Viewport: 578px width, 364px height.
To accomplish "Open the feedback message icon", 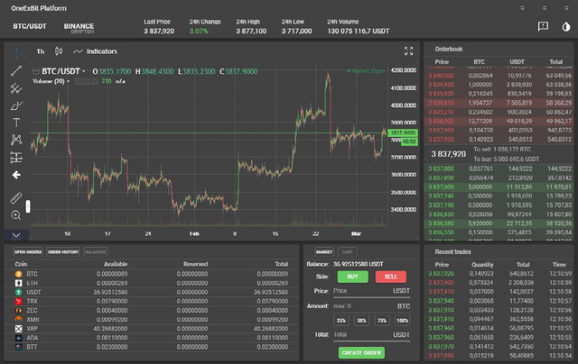I will pos(543,26).
